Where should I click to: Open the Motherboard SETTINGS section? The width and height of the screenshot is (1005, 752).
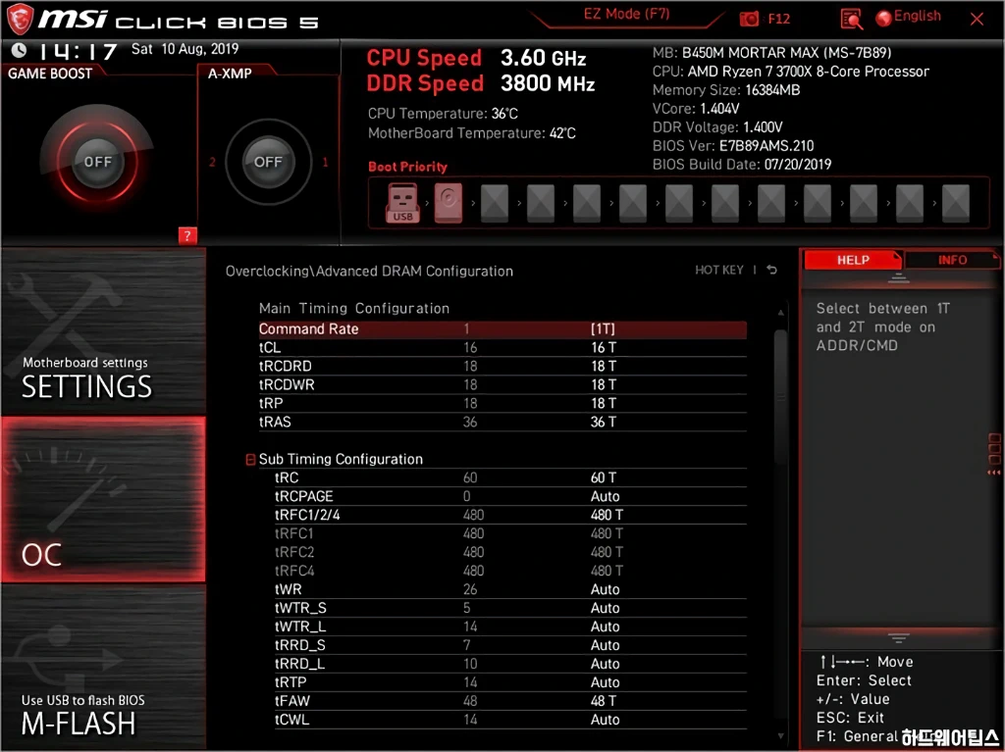(103, 331)
